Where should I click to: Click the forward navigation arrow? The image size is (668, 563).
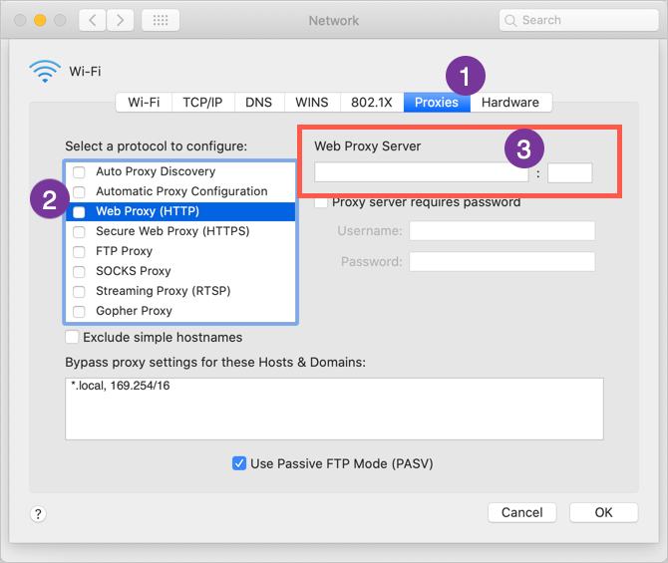pyautogui.click(x=120, y=20)
